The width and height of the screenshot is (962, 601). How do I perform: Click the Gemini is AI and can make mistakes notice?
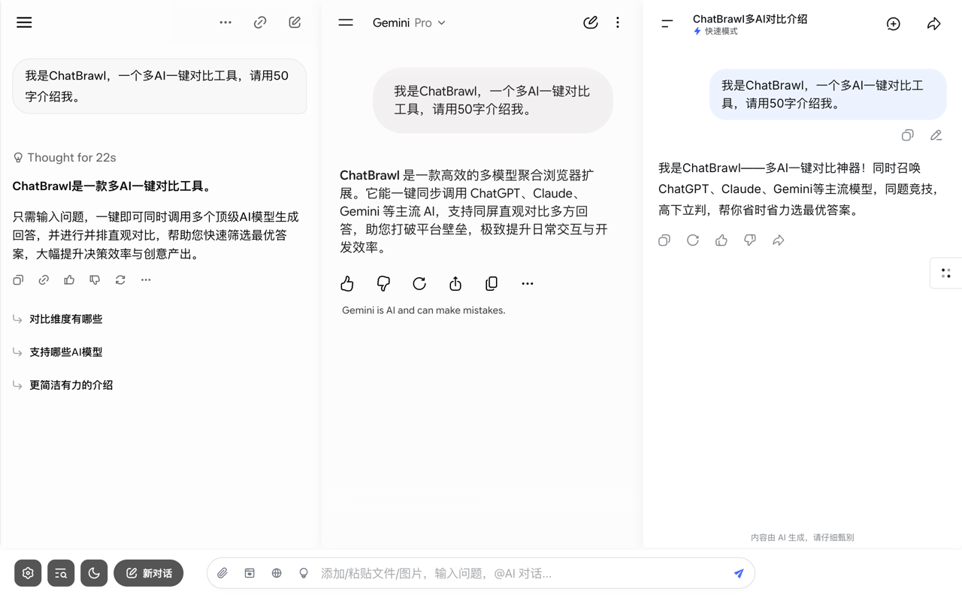pyautogui.click(x=424, y=310)
